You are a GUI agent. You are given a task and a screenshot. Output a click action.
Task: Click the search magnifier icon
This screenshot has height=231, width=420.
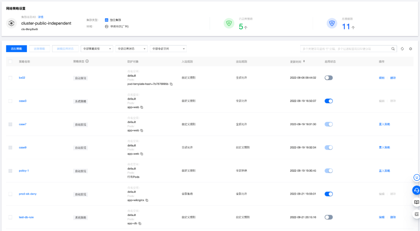[393, 49]
